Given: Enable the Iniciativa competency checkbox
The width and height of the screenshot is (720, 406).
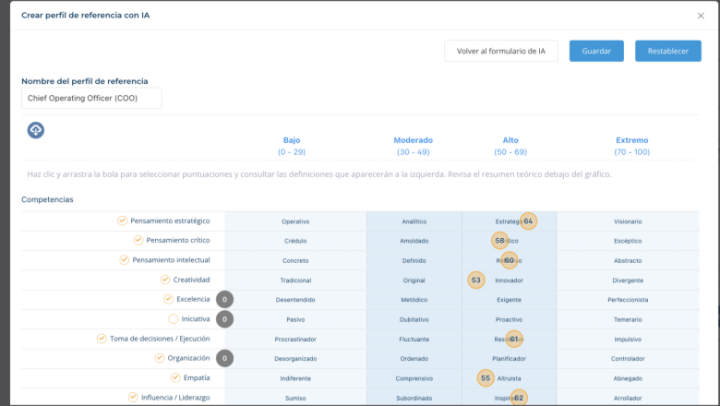Looking at the screenshot, I should 173,318.
